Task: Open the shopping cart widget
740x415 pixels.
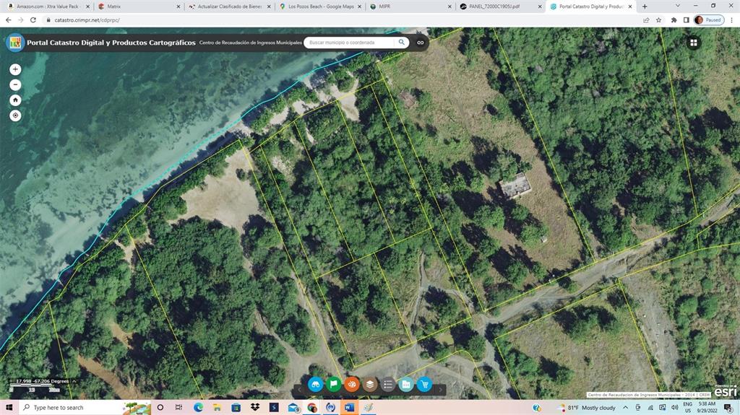Action: [424, 385]
